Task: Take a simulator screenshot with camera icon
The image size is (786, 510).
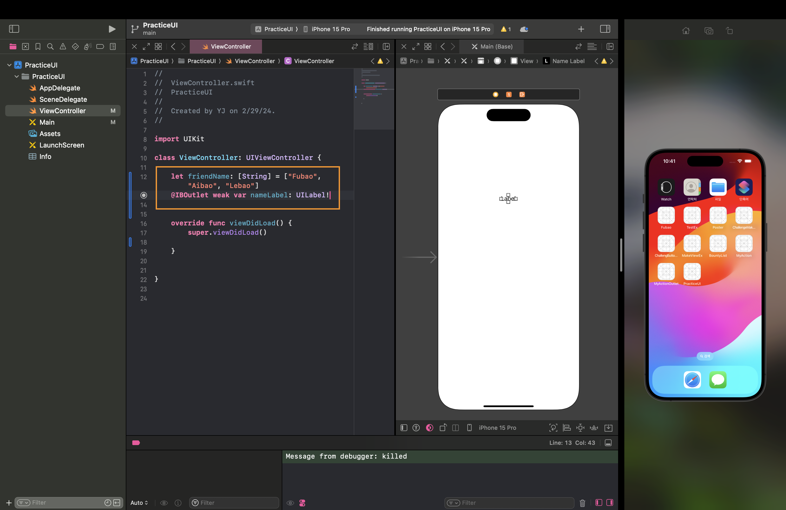Action: pyautogui.click(x=709, y=31)
